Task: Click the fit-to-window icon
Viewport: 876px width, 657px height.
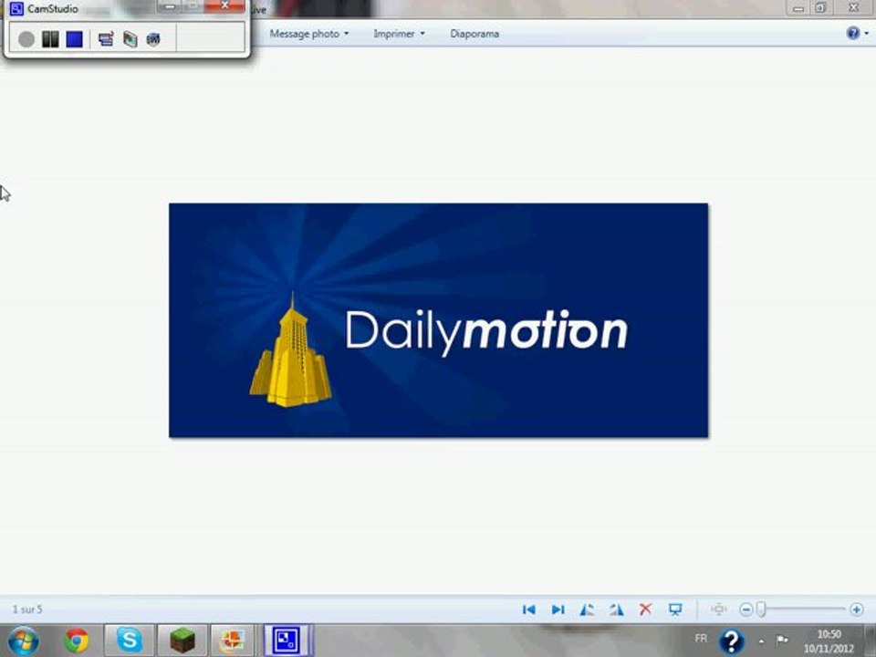Action: (x=719, y=609)
